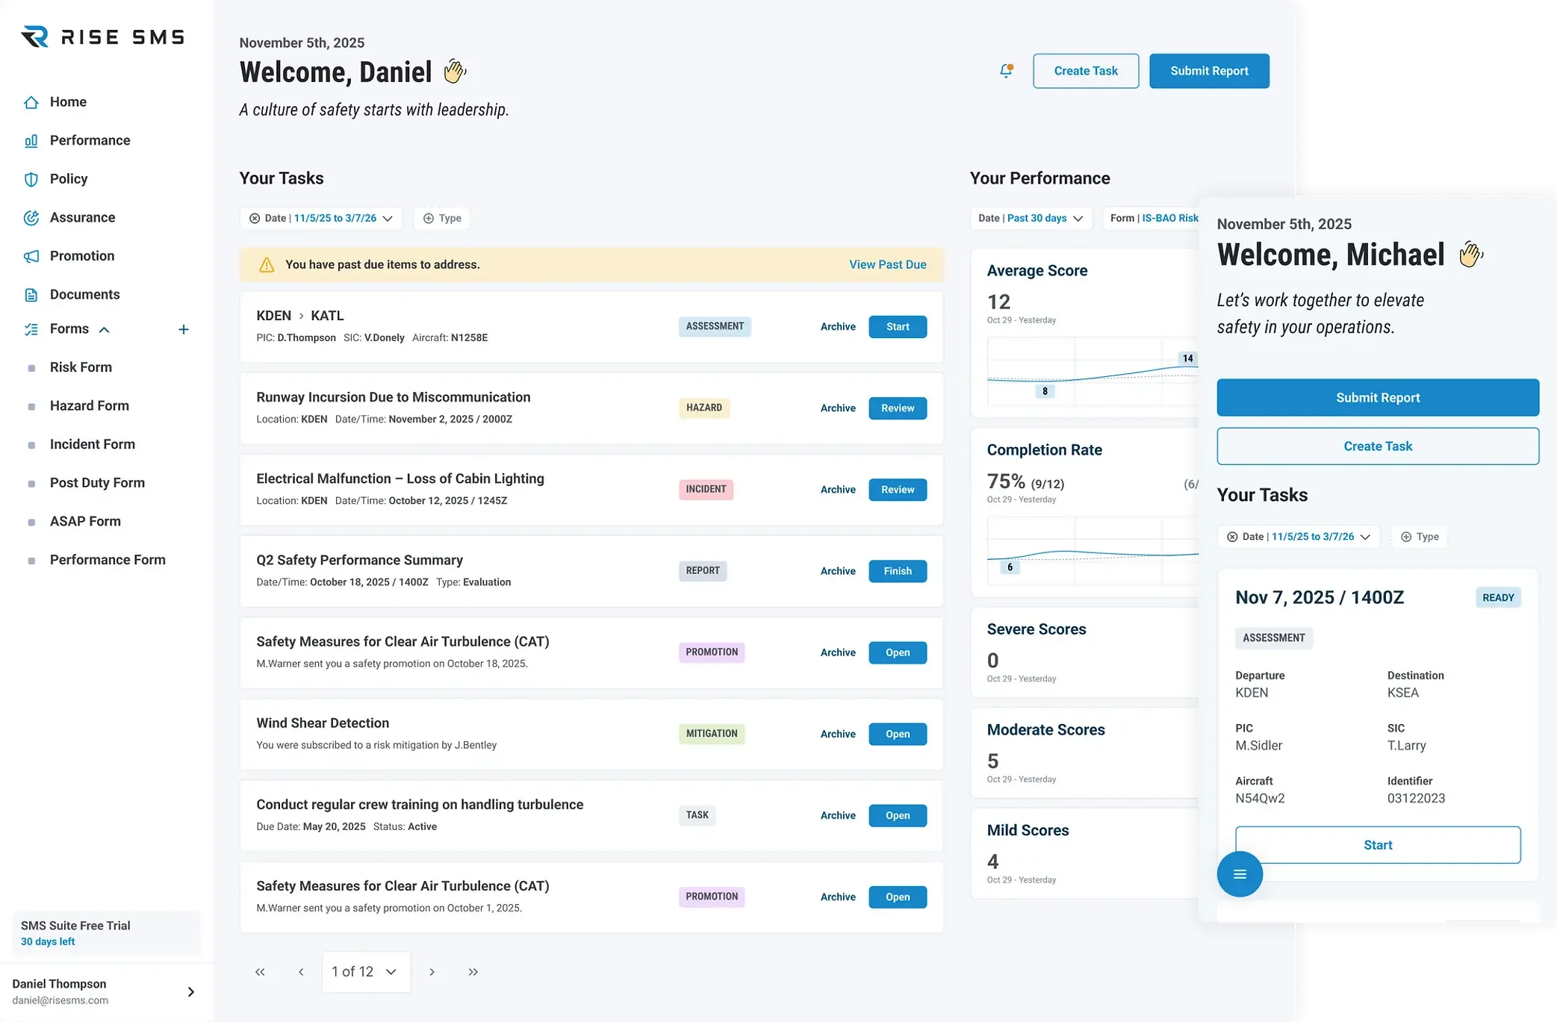The width and height of the screenshot is (1557, 1022).
Task: Expand the '1 of 12' page selector
Action: point(365,971)
